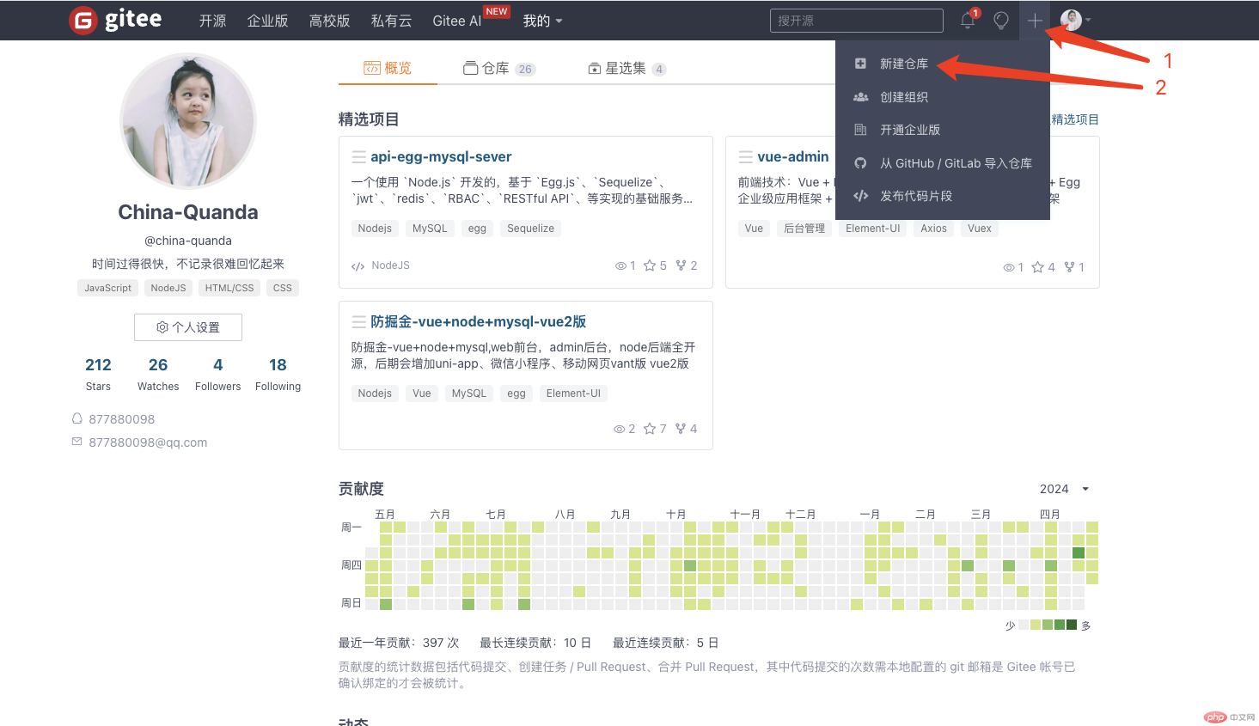
Task: Open the notification bell icon
Action: pos(968,21)
